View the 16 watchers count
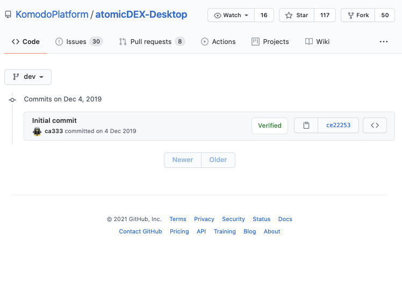402x286 pixels. click(264, 15)
